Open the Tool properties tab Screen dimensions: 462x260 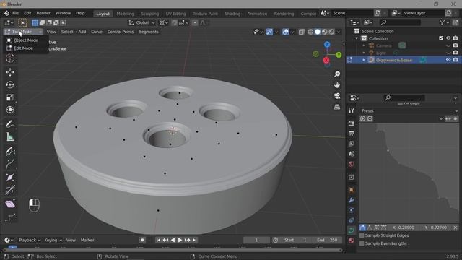pyautogui.click(x=352, y=110)
